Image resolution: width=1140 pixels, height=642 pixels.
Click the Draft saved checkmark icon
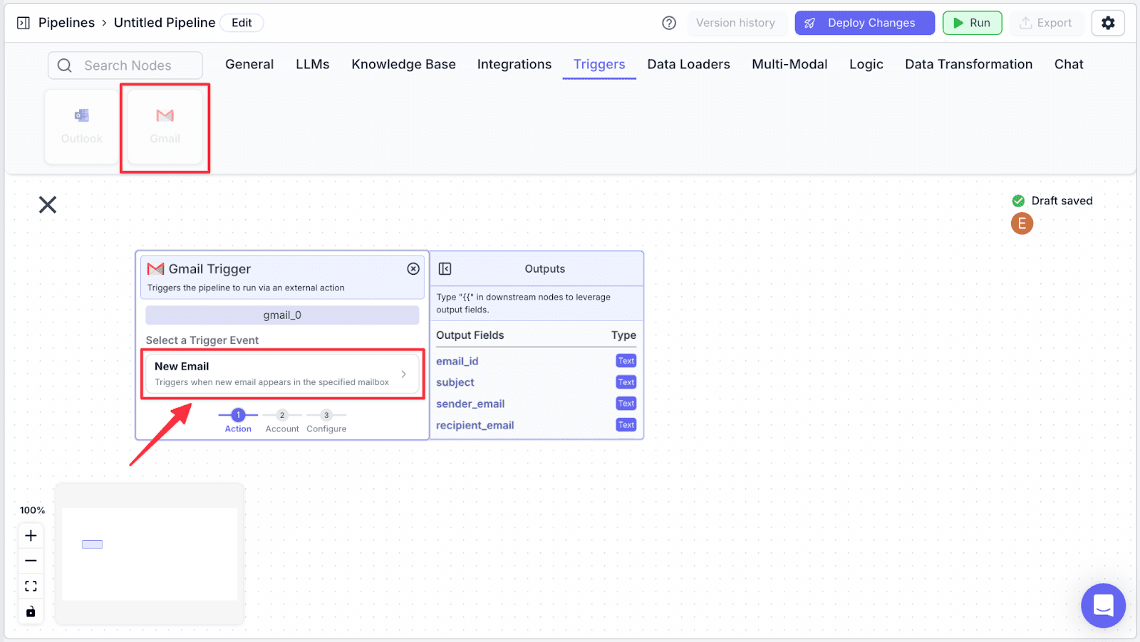coord(1018,201)
